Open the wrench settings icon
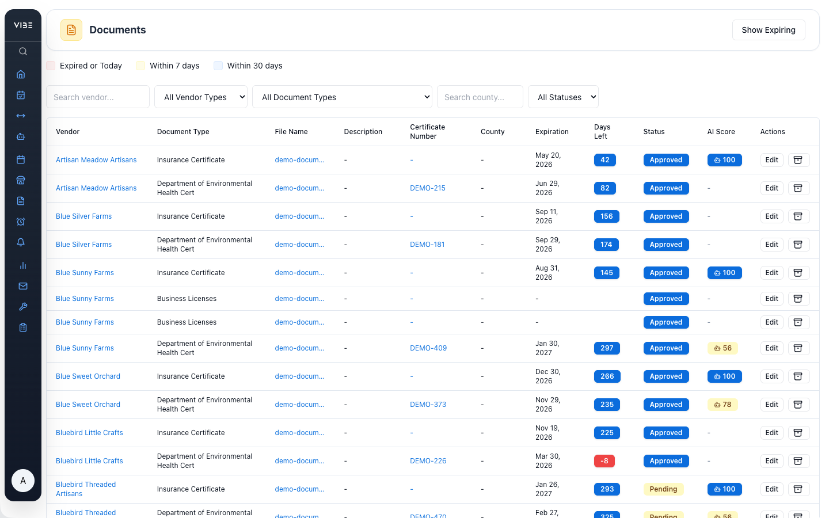Viewport: 829px width, 518px height. (x=22, y=306)
